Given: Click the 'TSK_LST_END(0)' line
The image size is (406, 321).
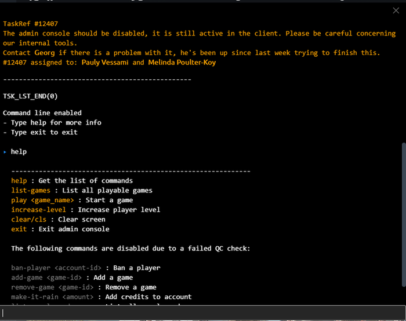Looking at the screenshot, I should tap(30, 96).
